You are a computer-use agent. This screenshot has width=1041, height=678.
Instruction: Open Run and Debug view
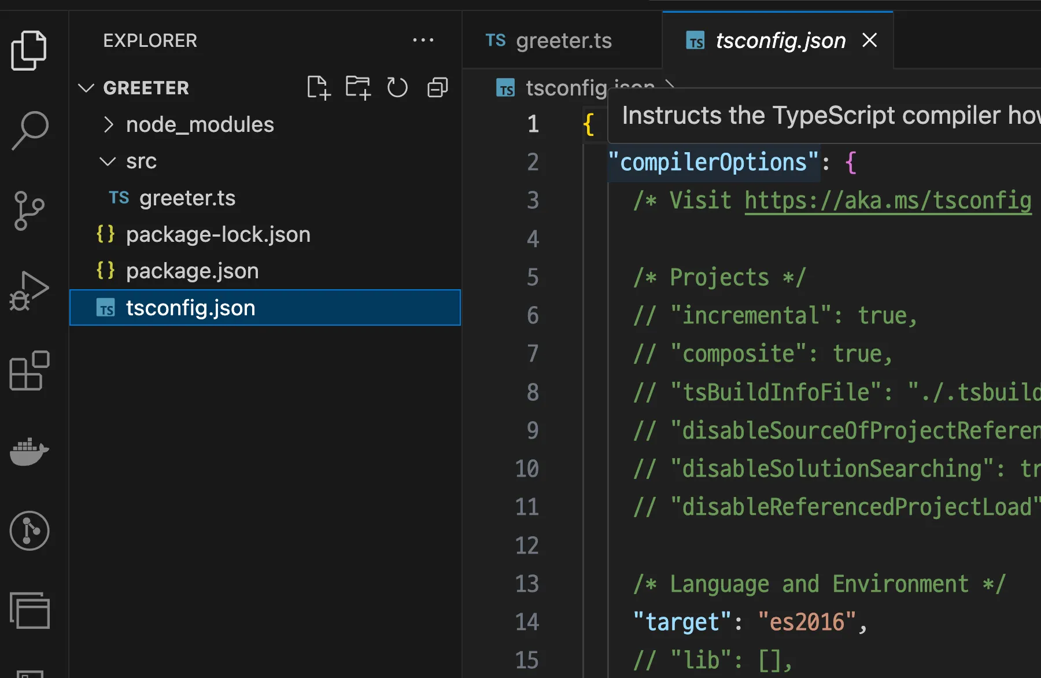(29, 291)
